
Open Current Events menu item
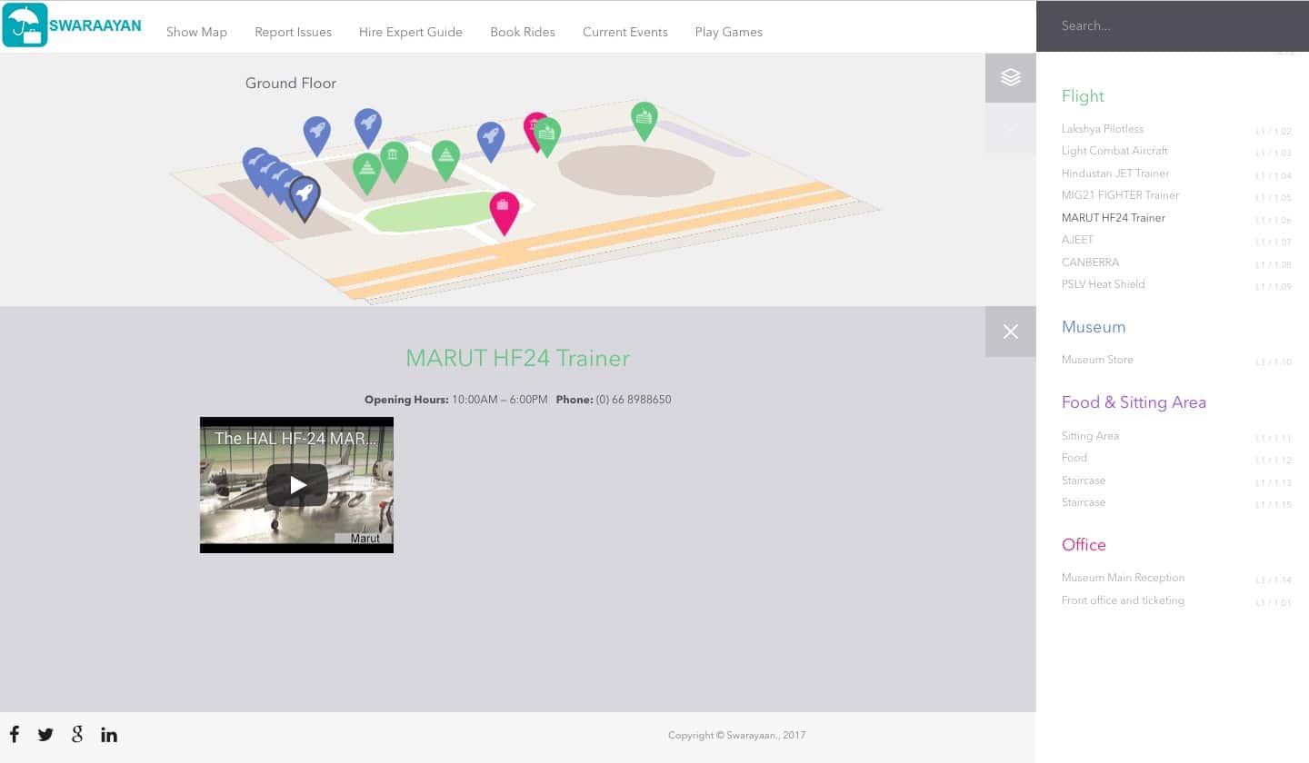tap(625, 32)
